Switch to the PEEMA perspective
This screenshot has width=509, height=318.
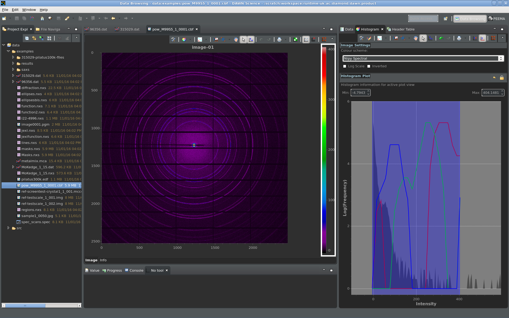pyautogui.click(x=497, y=19)
